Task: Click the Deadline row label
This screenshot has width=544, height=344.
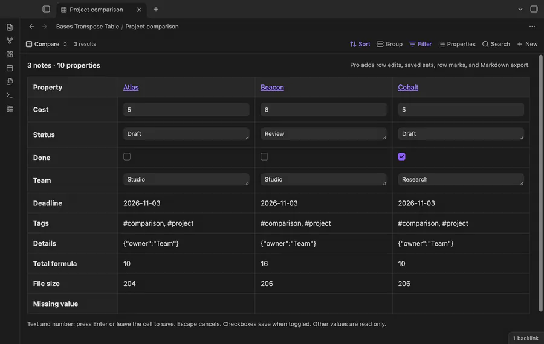Action: pos(48,203)
